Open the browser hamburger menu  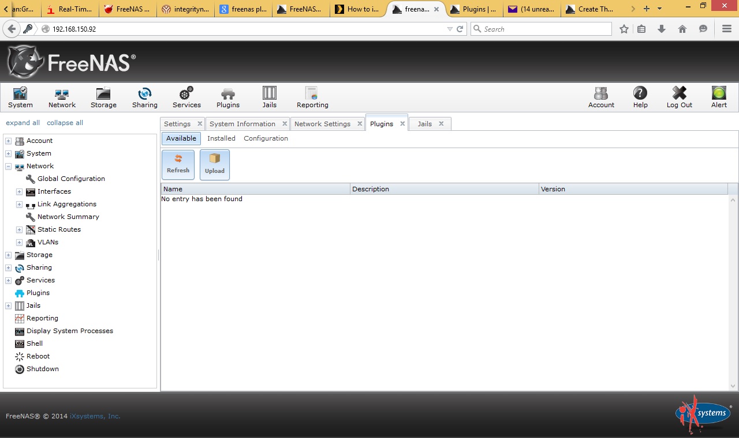727,29
